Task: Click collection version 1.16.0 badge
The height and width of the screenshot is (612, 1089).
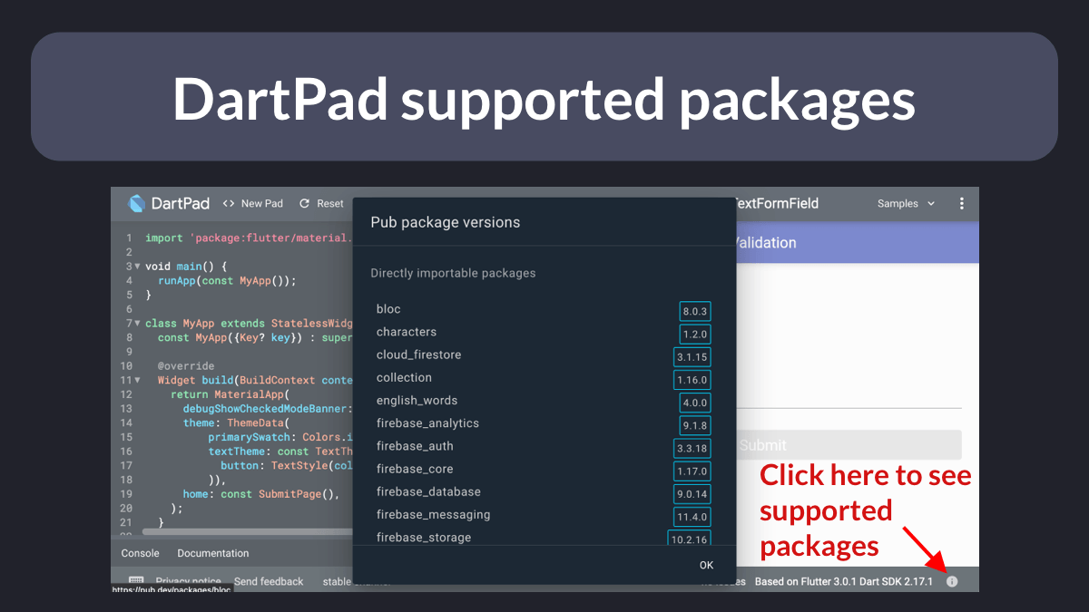Action: pyautogui.click(x=692, y=380)
